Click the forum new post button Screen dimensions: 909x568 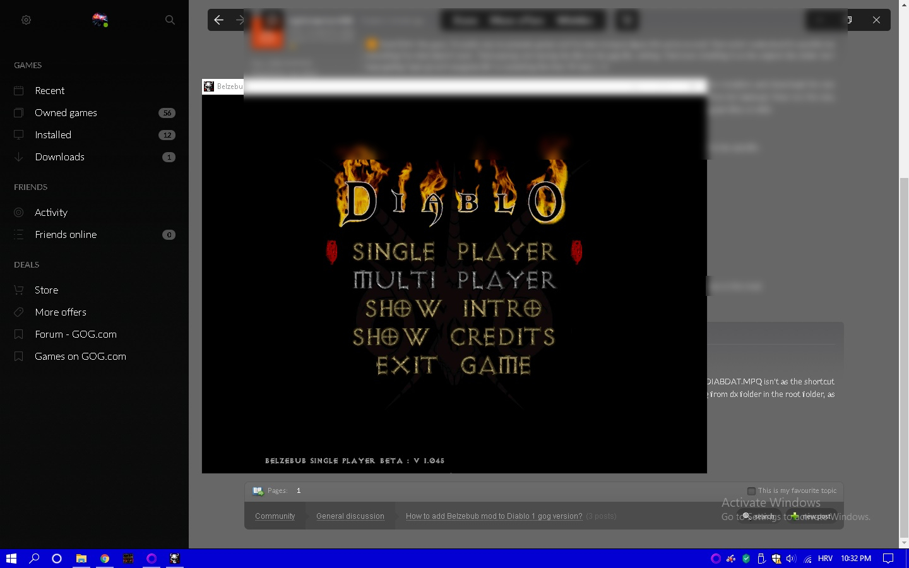812,516
